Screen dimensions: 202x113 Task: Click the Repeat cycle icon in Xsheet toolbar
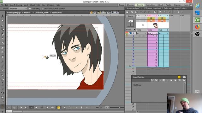[x=155, y=12]
